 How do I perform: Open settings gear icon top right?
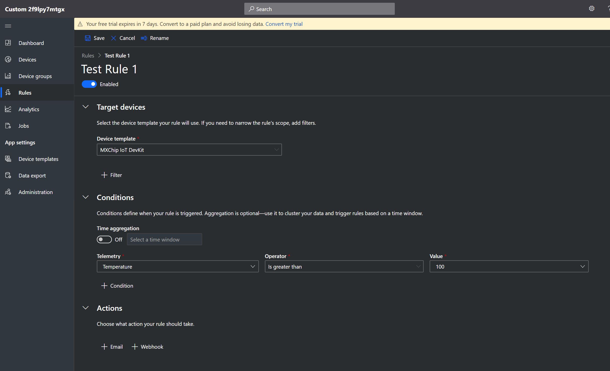tap(591, 9)
